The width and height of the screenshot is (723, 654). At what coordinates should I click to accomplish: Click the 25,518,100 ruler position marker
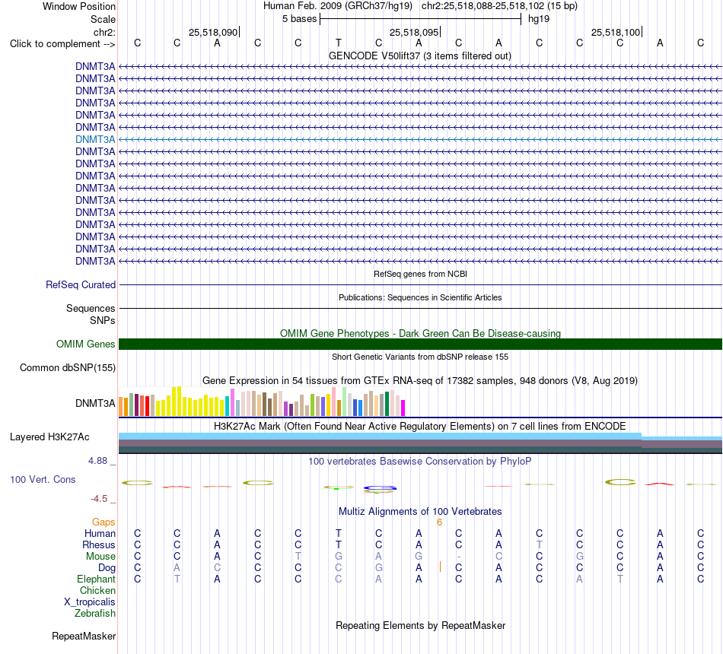[616, 32]
